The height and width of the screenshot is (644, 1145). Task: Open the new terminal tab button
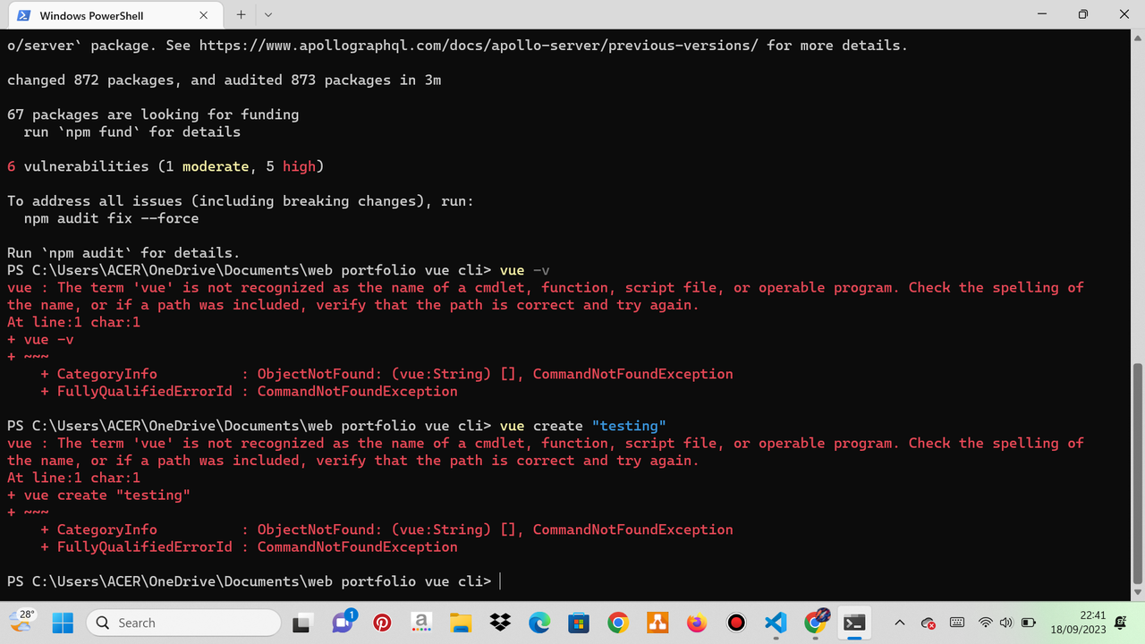[x=242, y=15]
